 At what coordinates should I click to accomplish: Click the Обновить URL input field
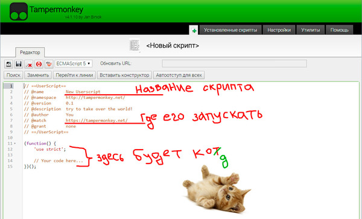[234, 63]
